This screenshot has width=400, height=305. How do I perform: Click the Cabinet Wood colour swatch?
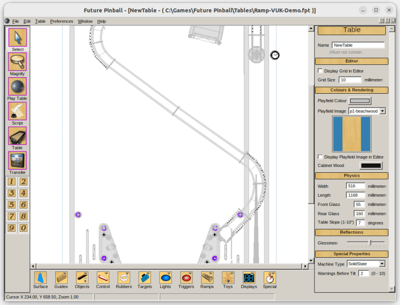pos(371,165)
